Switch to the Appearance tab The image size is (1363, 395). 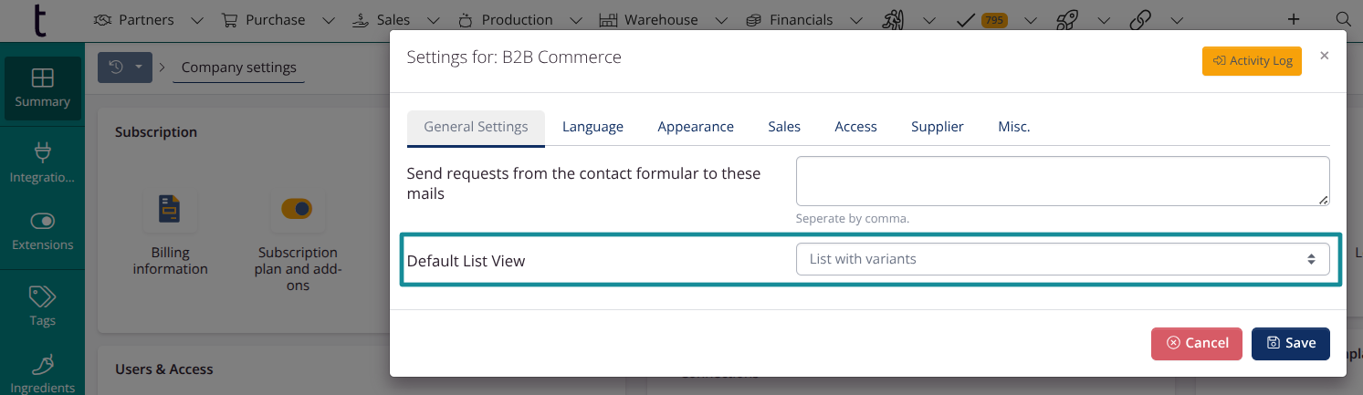pyautogui.click(x=696, y=128)
